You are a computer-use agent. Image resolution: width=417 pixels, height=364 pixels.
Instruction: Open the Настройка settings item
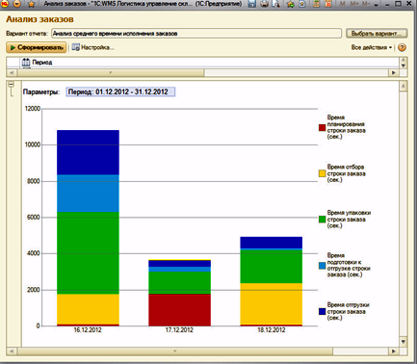click(x=93, y=47)
